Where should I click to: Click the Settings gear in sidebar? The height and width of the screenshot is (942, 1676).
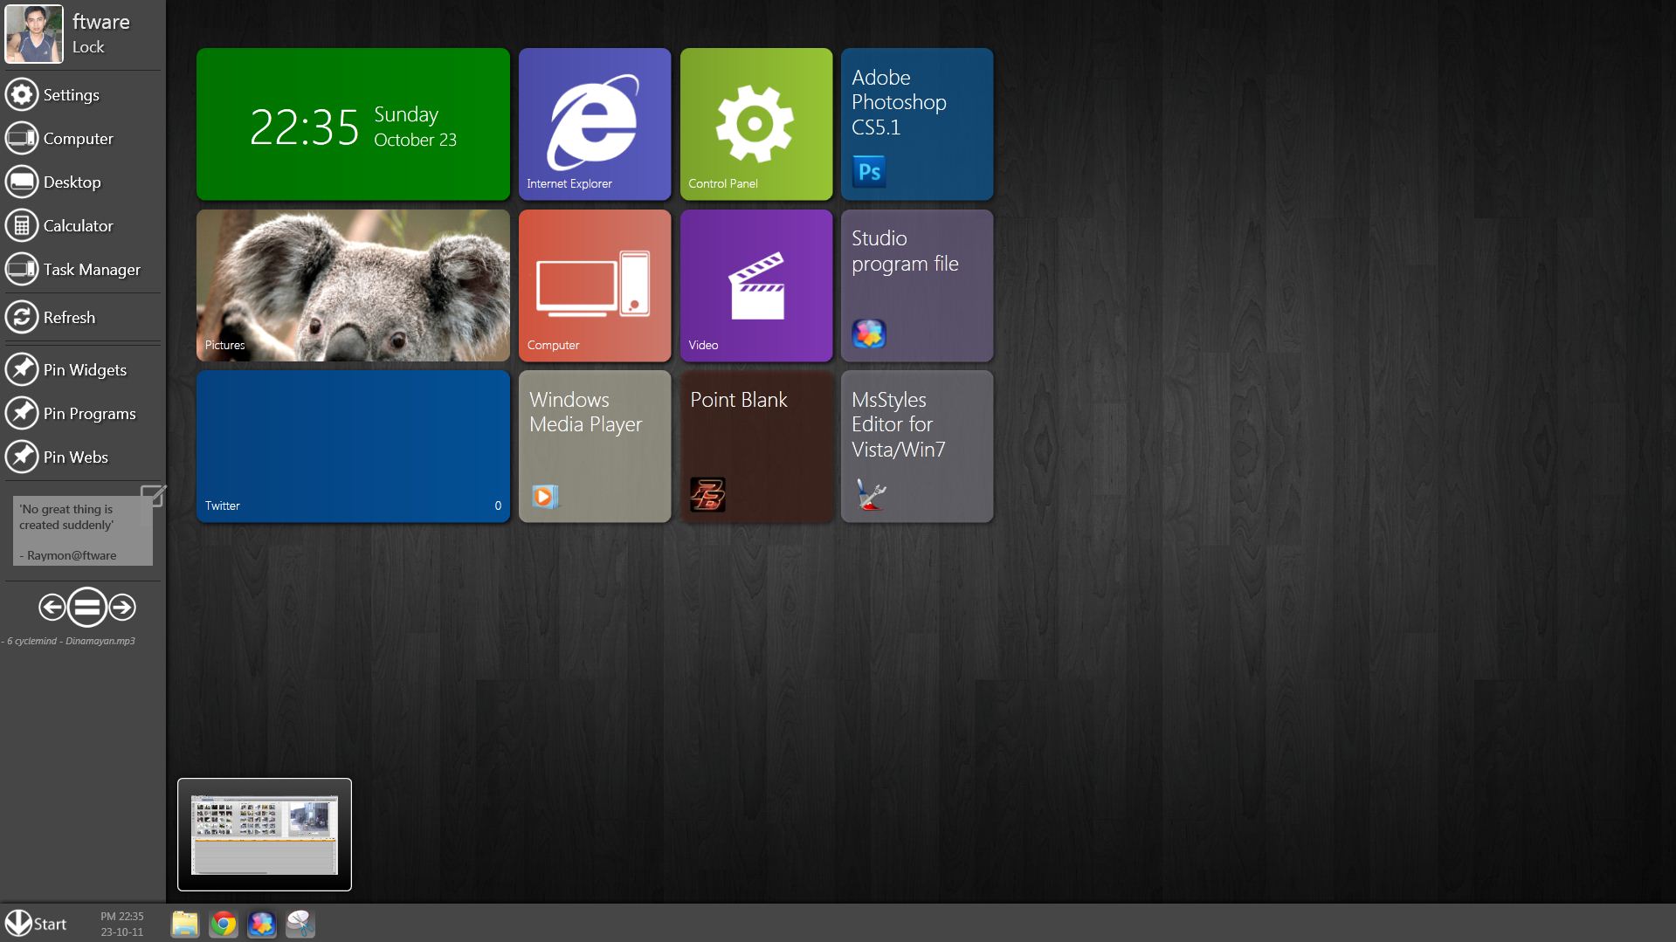point(22,94)
